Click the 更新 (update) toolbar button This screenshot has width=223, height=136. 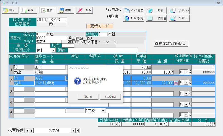coord(47,10)
